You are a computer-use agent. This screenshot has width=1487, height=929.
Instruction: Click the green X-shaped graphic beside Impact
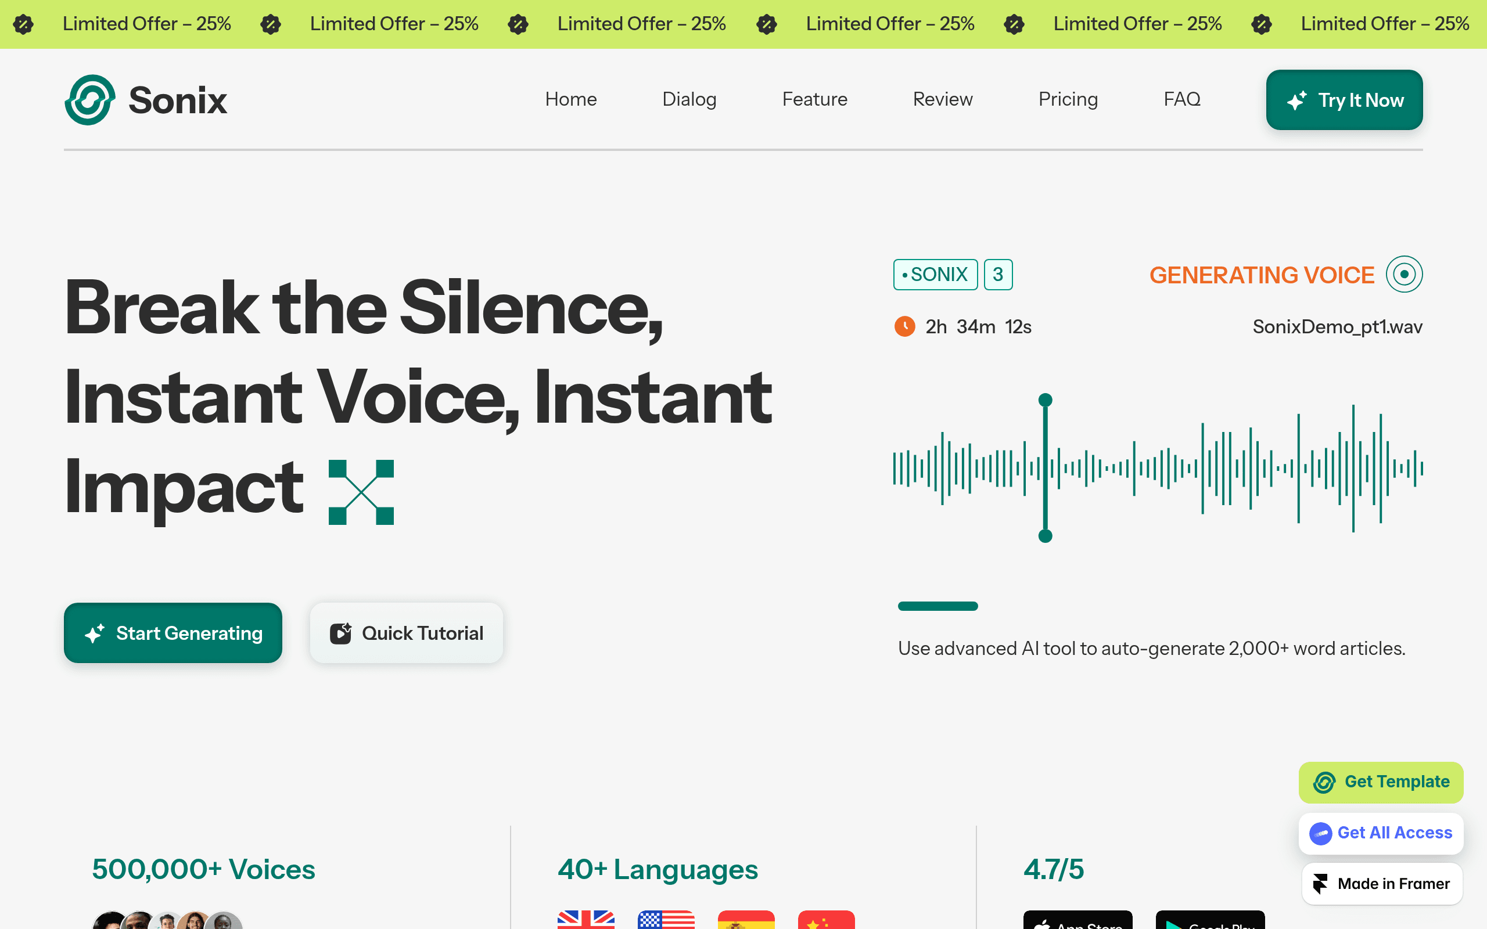(x=361, y=492)
